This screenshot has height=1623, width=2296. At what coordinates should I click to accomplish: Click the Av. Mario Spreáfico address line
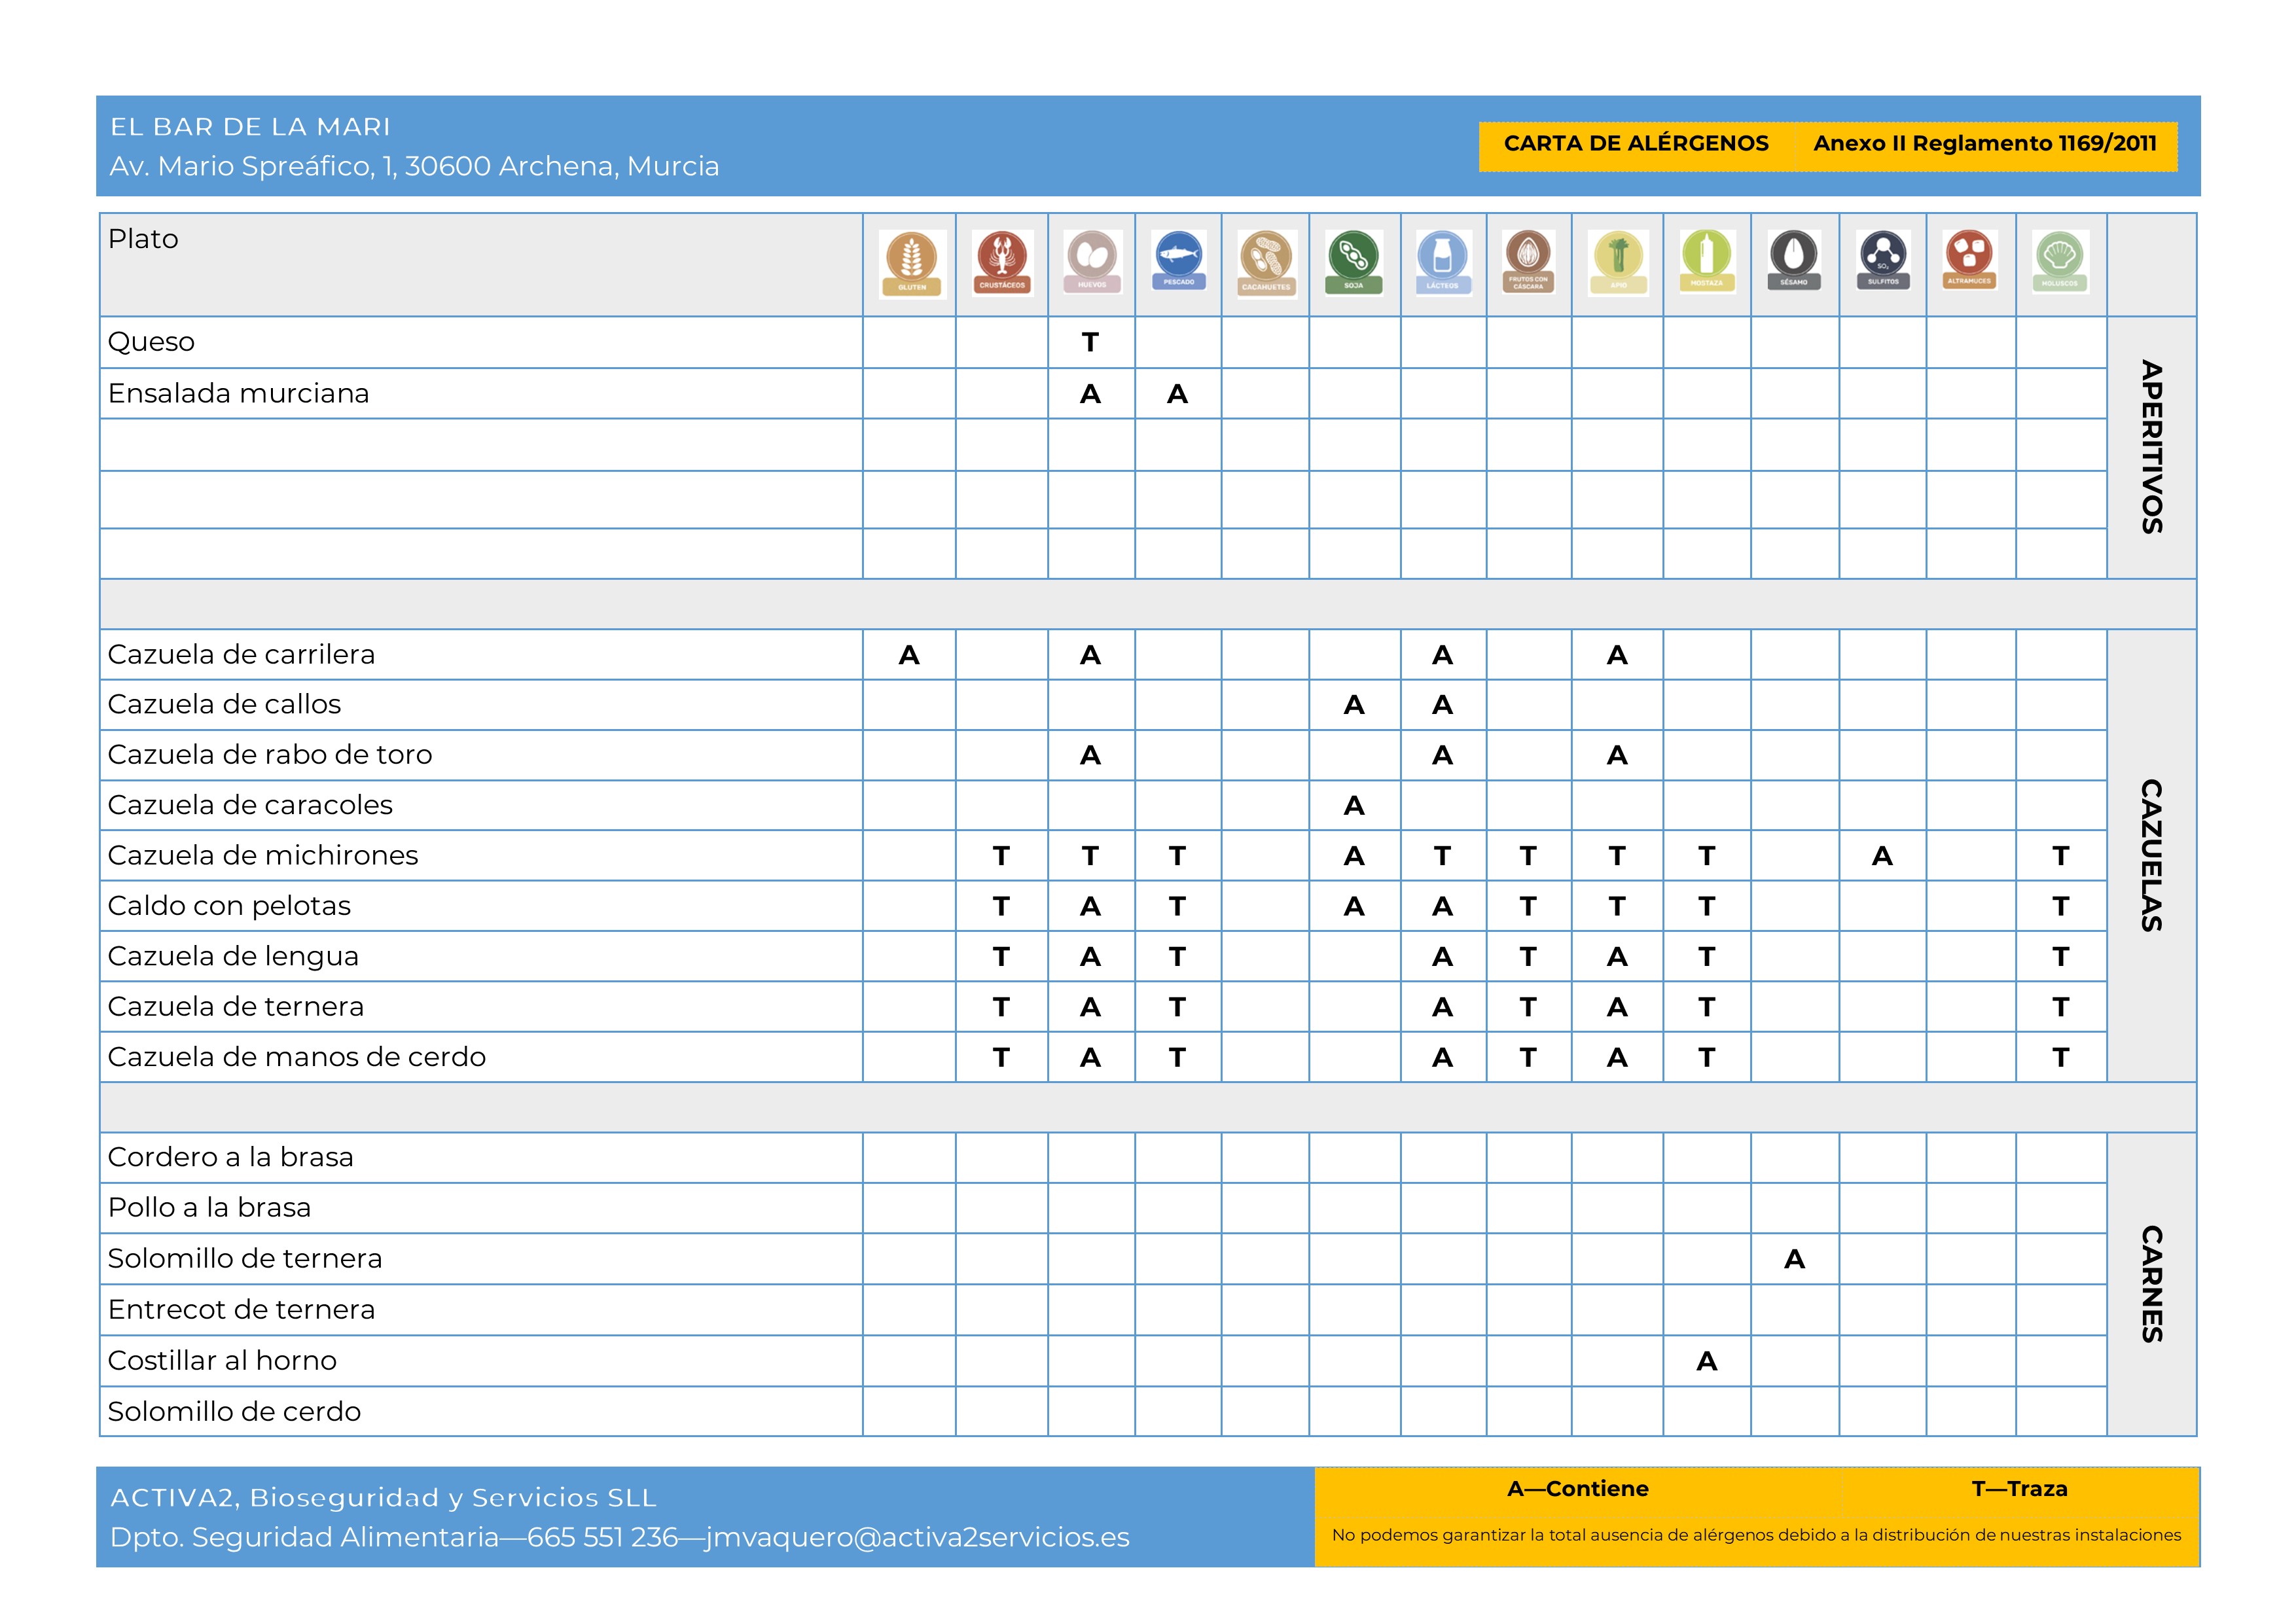414,166
